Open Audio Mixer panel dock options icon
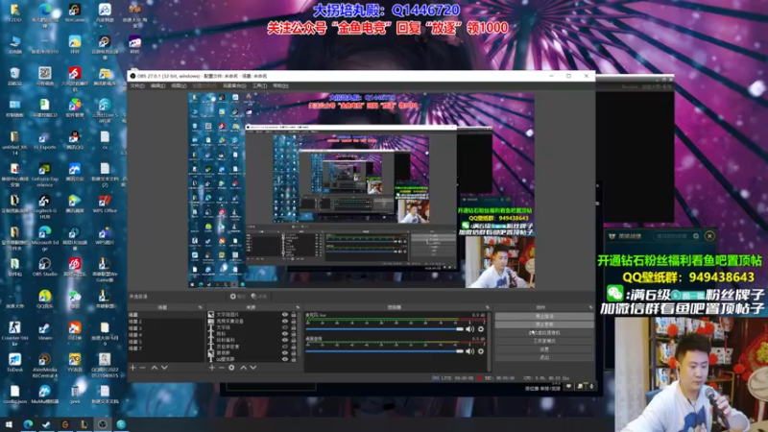Image resolution: width=768 pixels, height=432 pixels. [487, 307]
